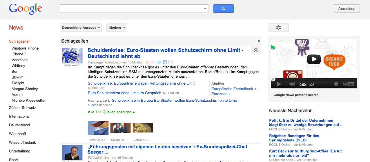Image resolution: width=370 pixels, height=162 pixels.
Task: Mute the video with the speaker icon
Action: 292,84
